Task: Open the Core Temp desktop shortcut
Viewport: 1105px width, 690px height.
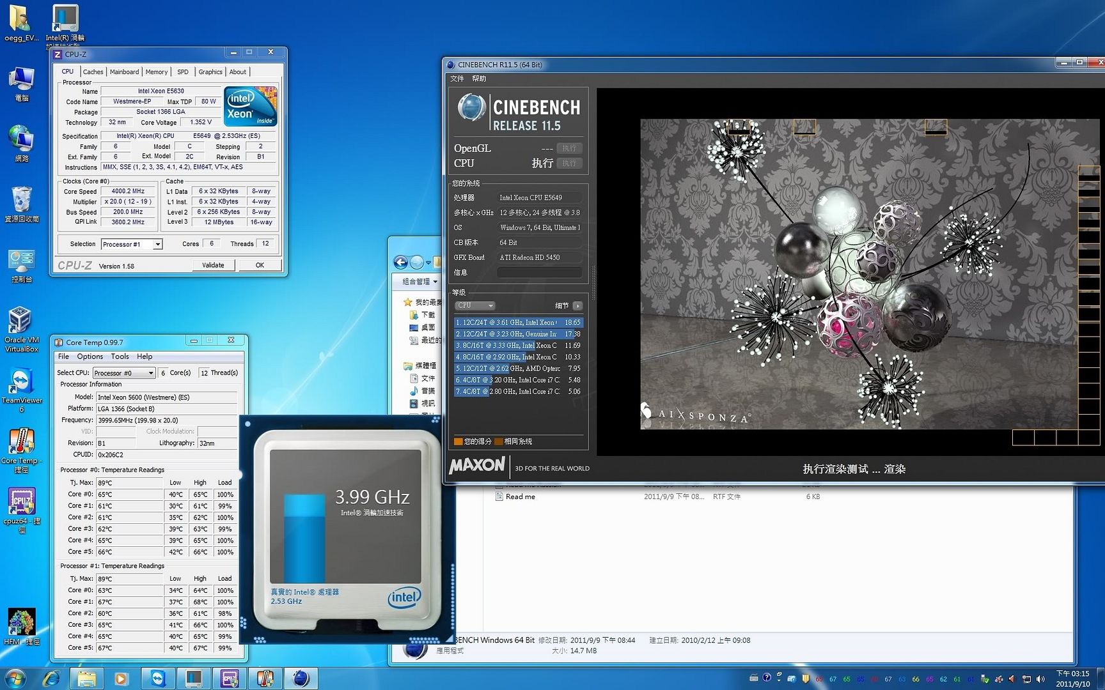Action: (x=21, y=451)
